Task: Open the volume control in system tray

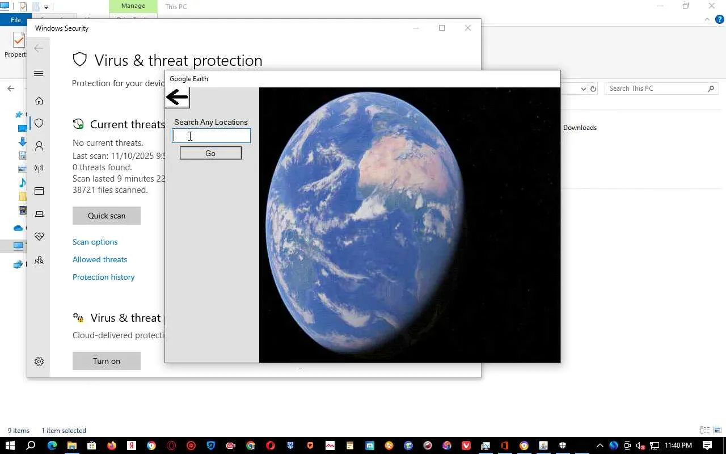Action: (641, 445)
